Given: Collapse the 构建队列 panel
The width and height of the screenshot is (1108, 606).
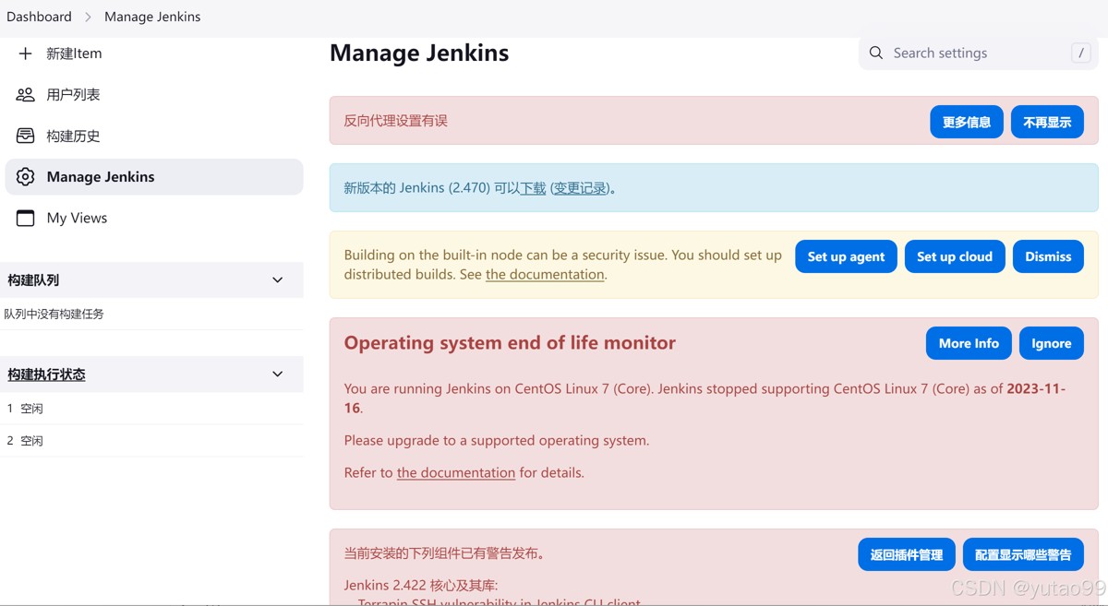Looking at the screenshot, I should point(277,280).
